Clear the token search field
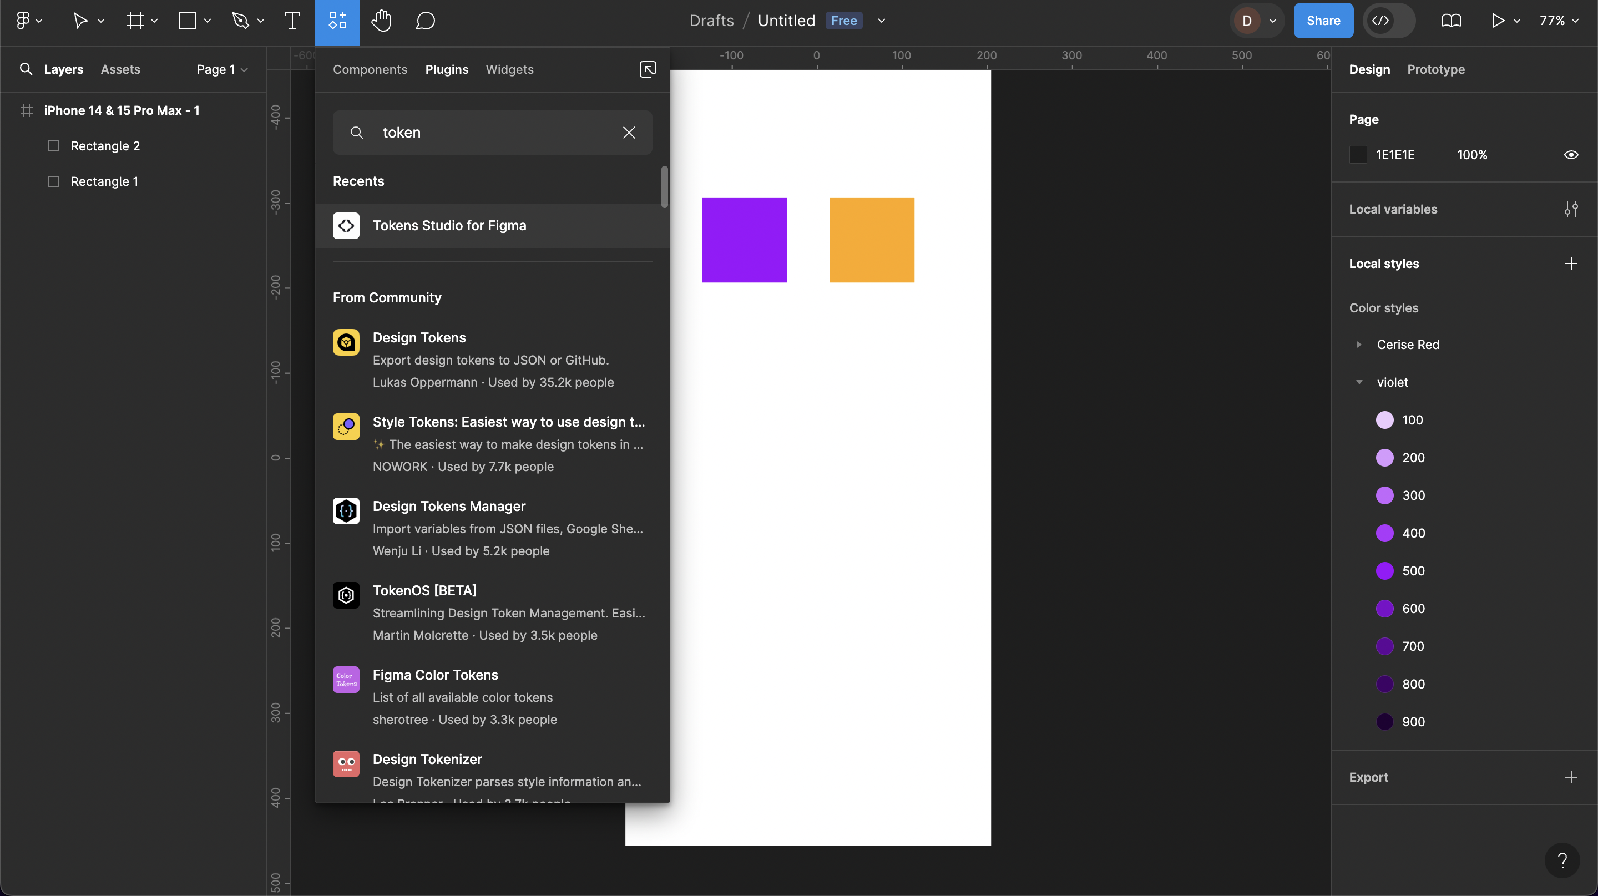Image resolution: width=1598 pixels, height=896 pixels. 629,133
